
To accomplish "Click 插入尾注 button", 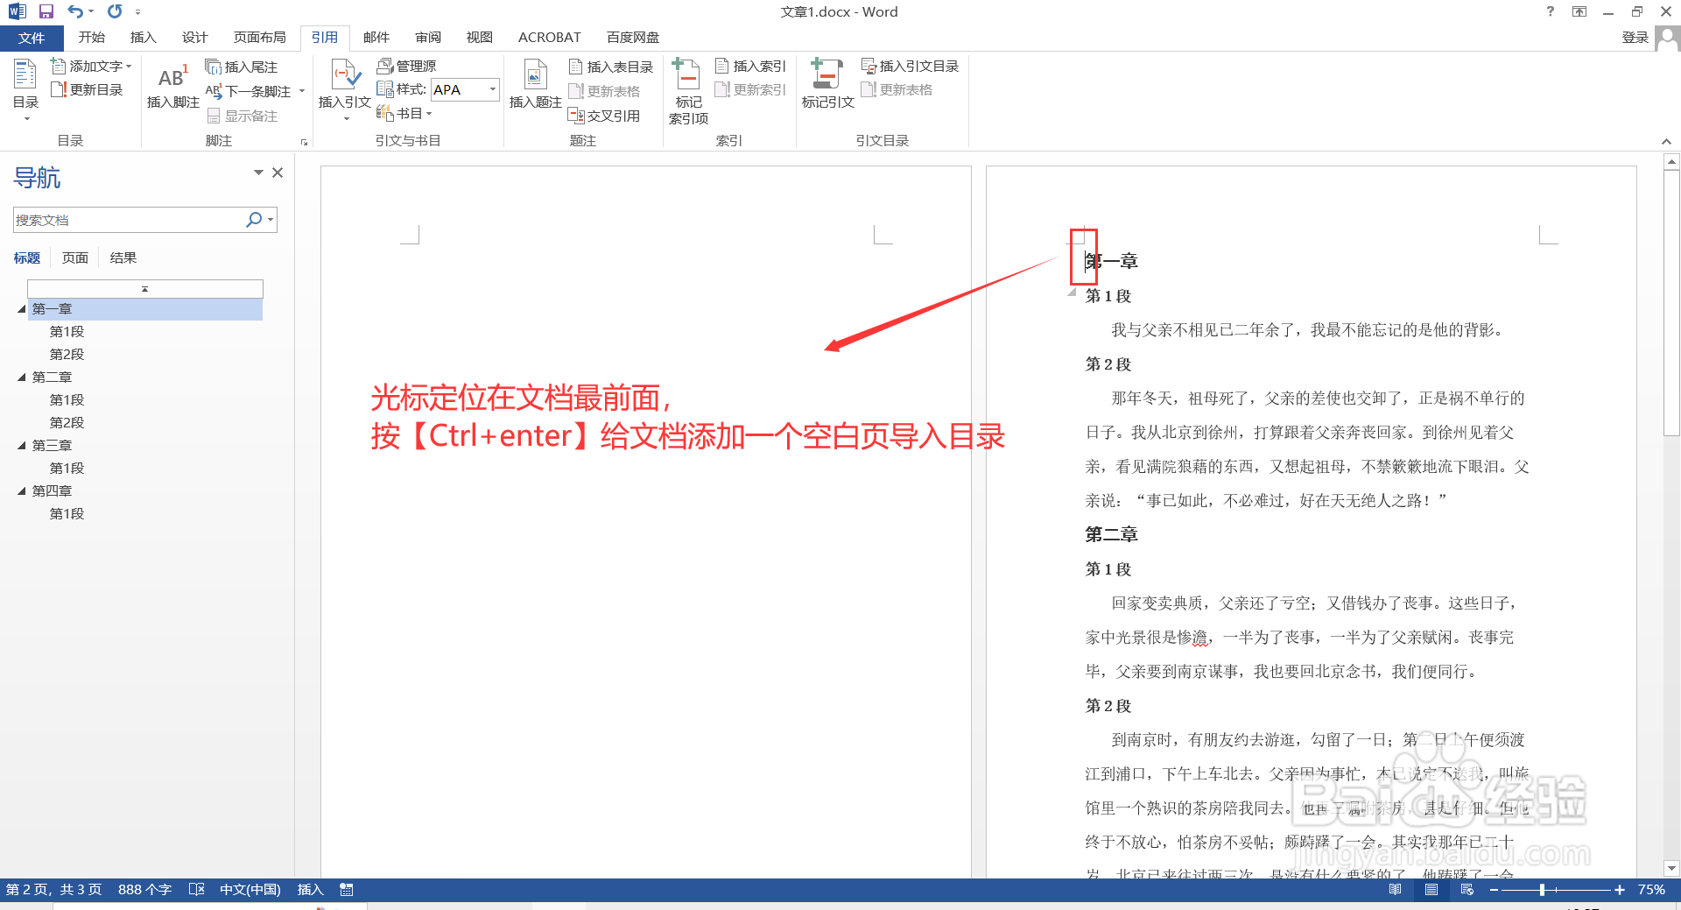I will (241, 67).
